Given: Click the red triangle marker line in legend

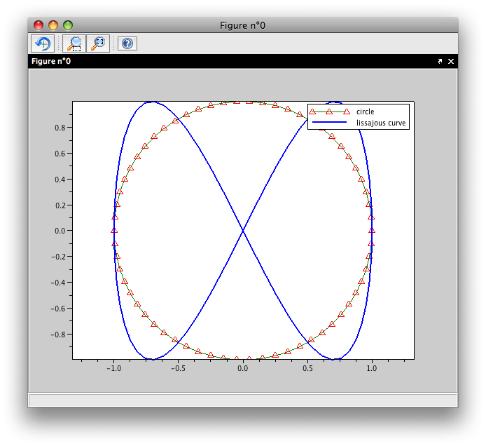Looking at the screenshot, I should [x=329, y=111].
